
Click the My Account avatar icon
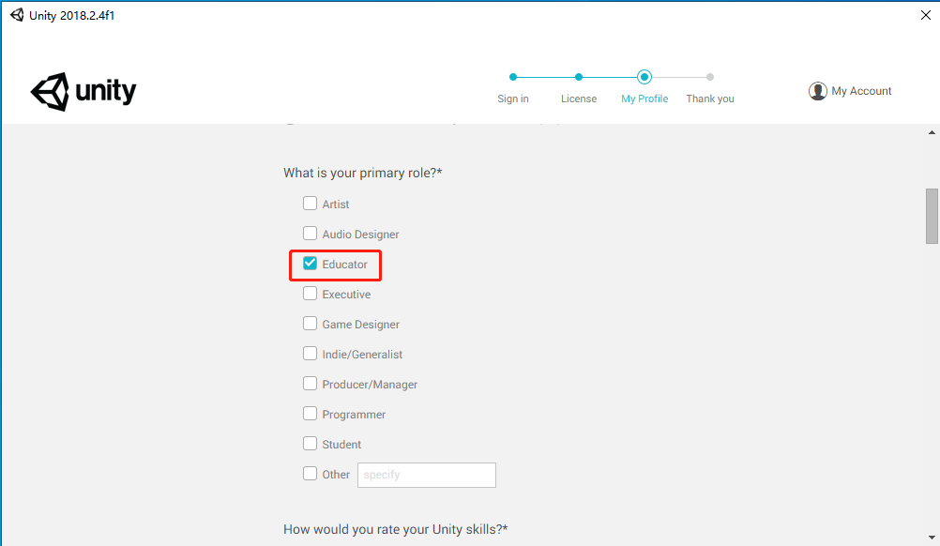coord(817,91)
